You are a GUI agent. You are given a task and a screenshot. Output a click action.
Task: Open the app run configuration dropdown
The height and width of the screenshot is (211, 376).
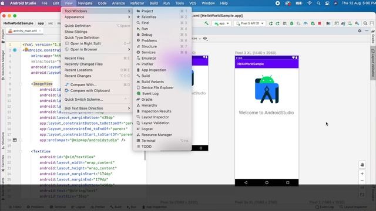coord(221,23)
